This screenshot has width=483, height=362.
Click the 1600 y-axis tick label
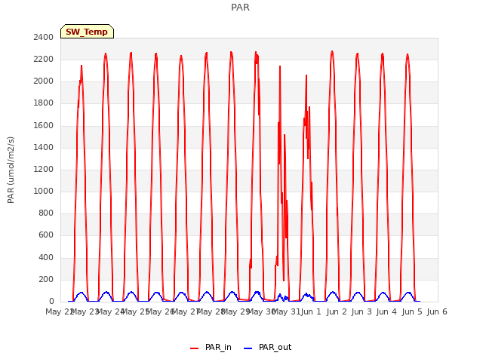(x=44, y=125)
